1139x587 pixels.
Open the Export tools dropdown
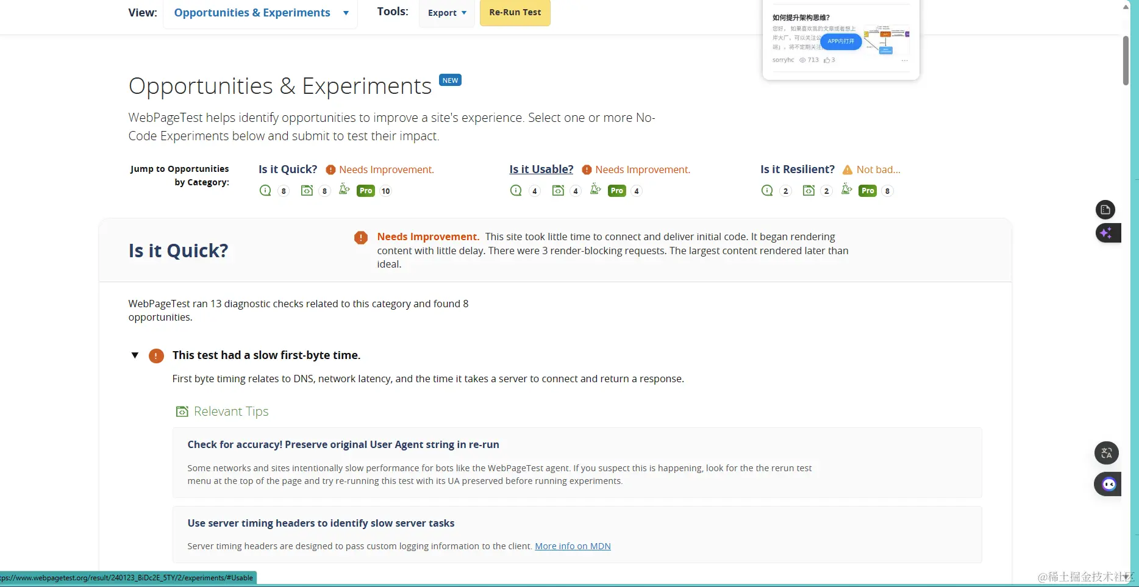point(447,13)
